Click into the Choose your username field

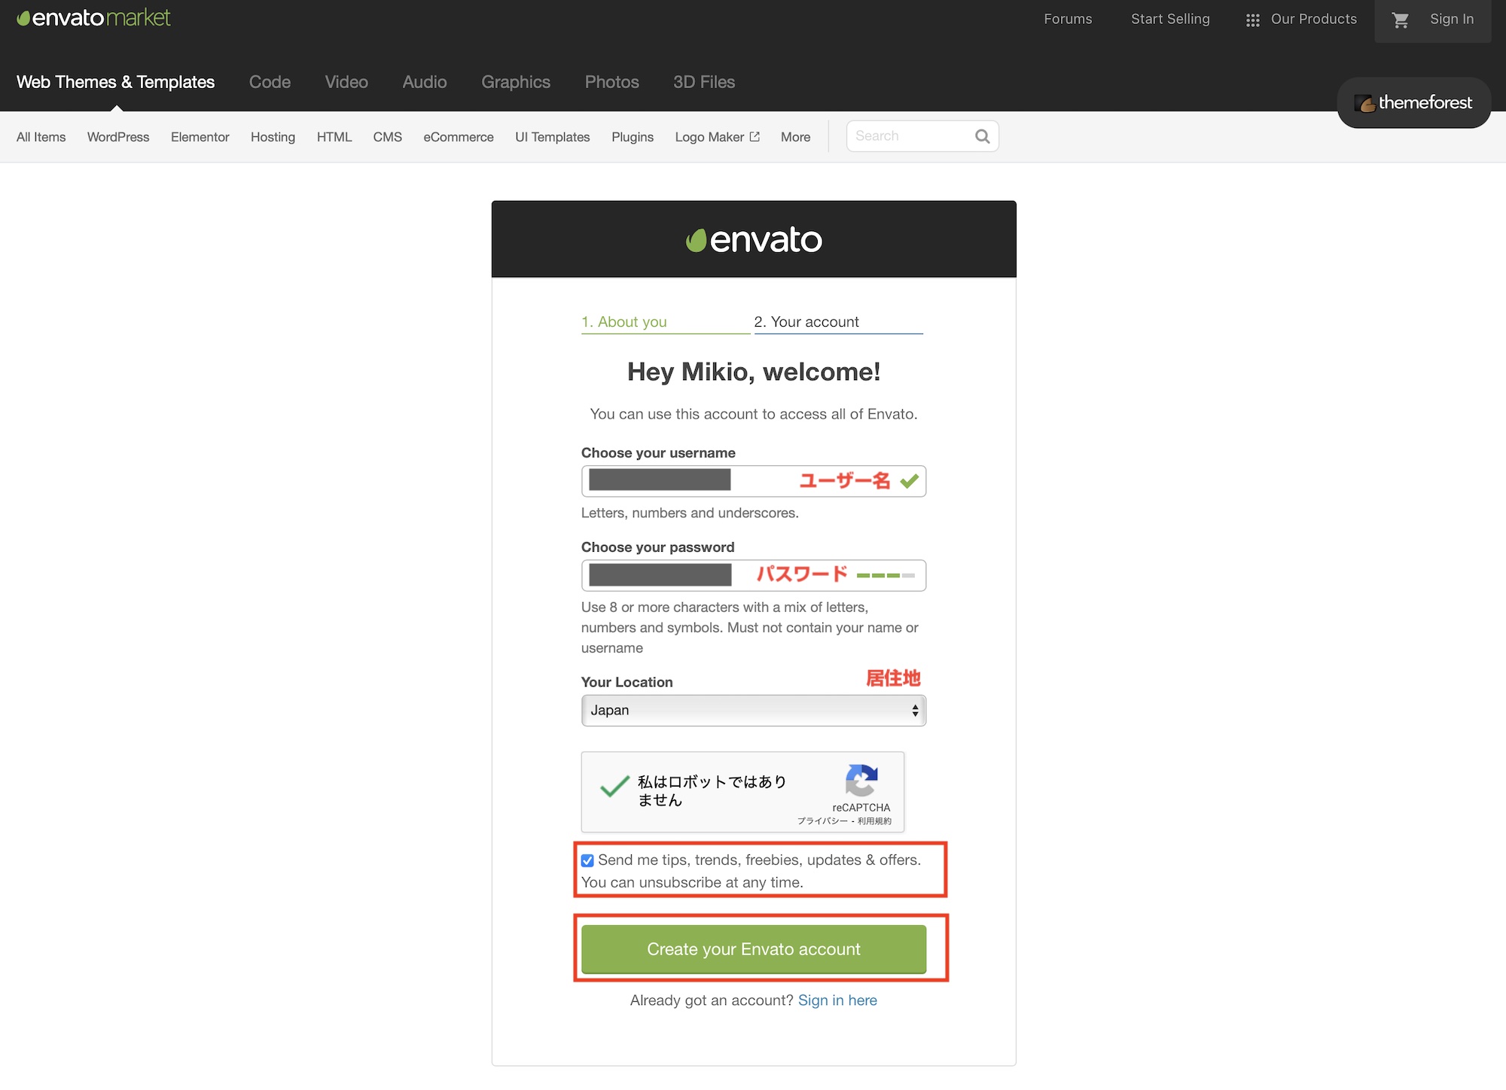tap(753, 481)
